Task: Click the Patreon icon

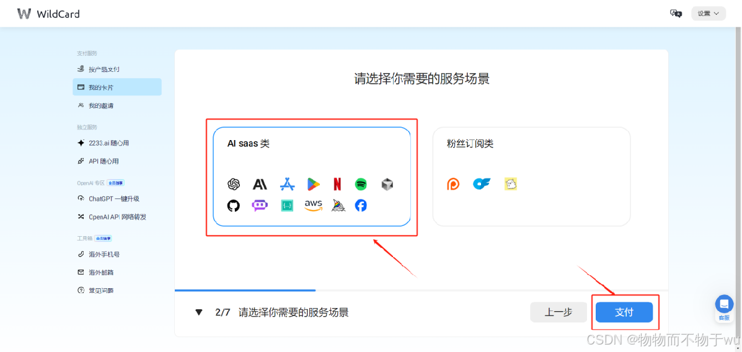Action: (x=453, y=184)
